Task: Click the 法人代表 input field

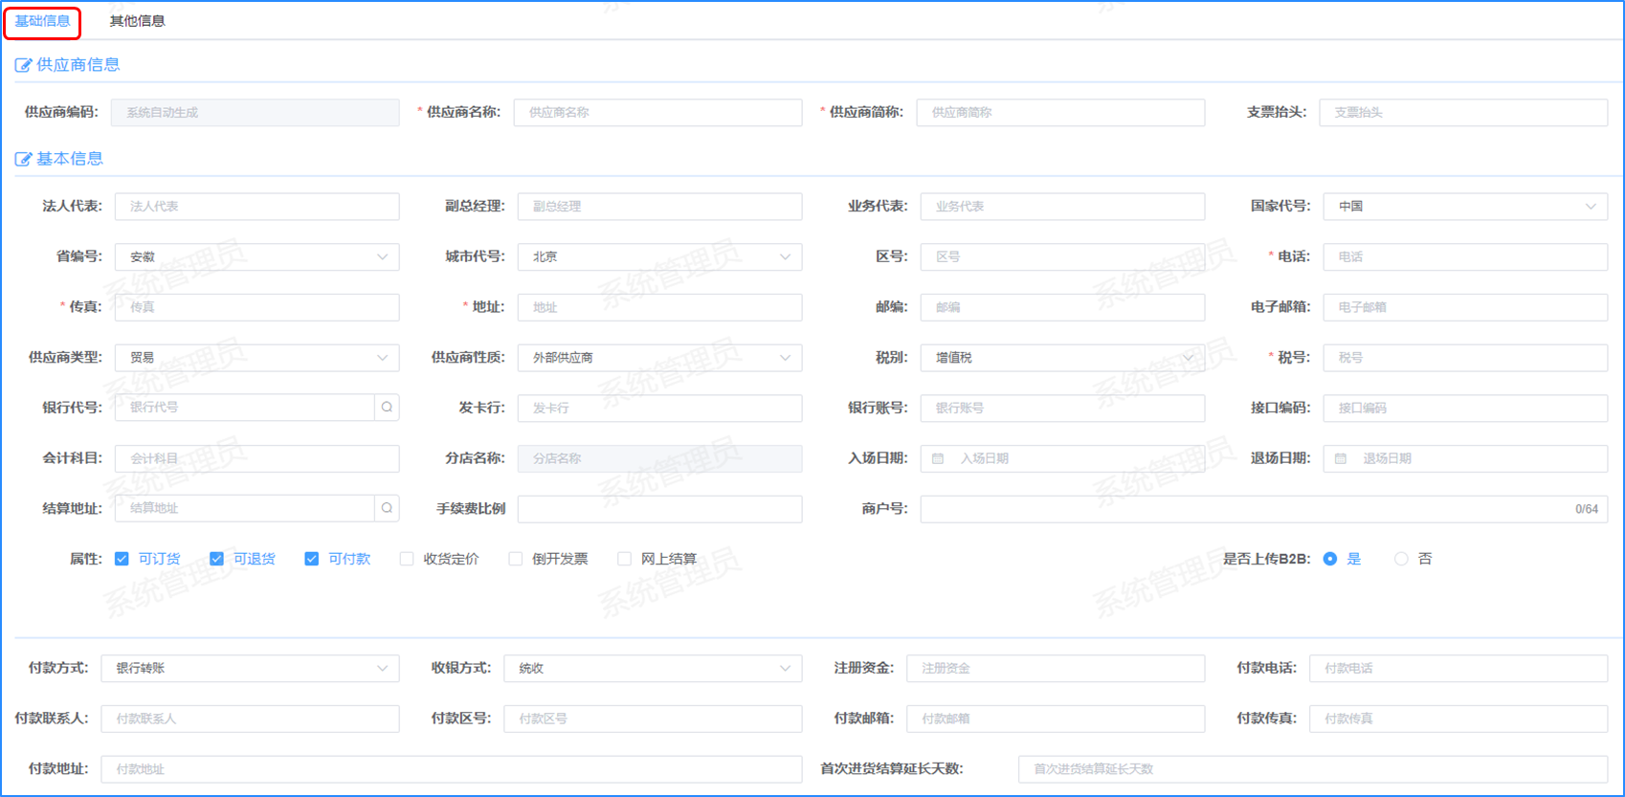Action: [256, 207]
